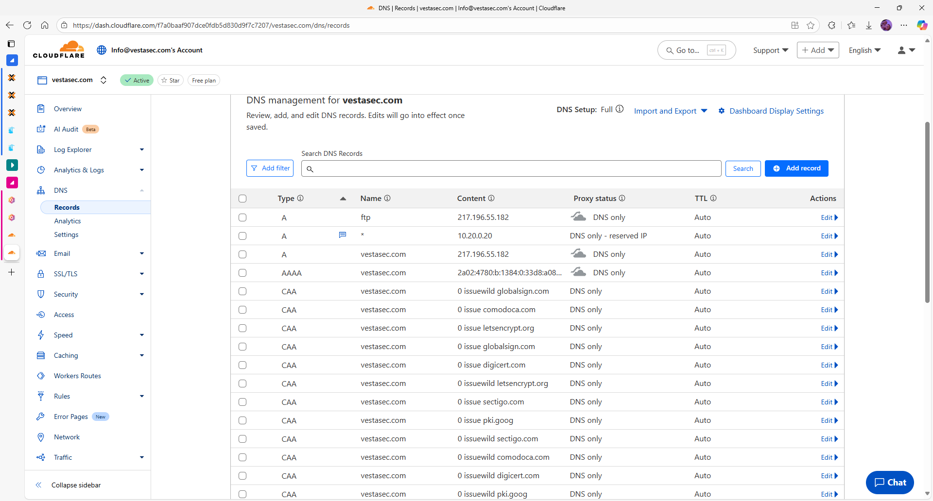Click the TTL column info icon
The height and width of the screenshot is (501, 933).
tap(713, 198)
